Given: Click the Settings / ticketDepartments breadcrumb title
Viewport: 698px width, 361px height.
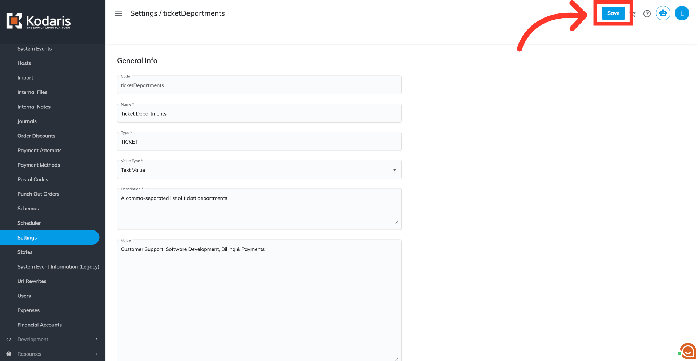Looking at the screenshot, I should pos(177,13).
